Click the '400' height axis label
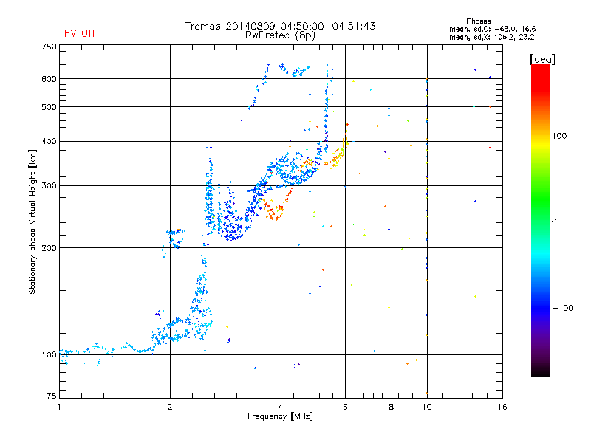 [x=49, y=142]
